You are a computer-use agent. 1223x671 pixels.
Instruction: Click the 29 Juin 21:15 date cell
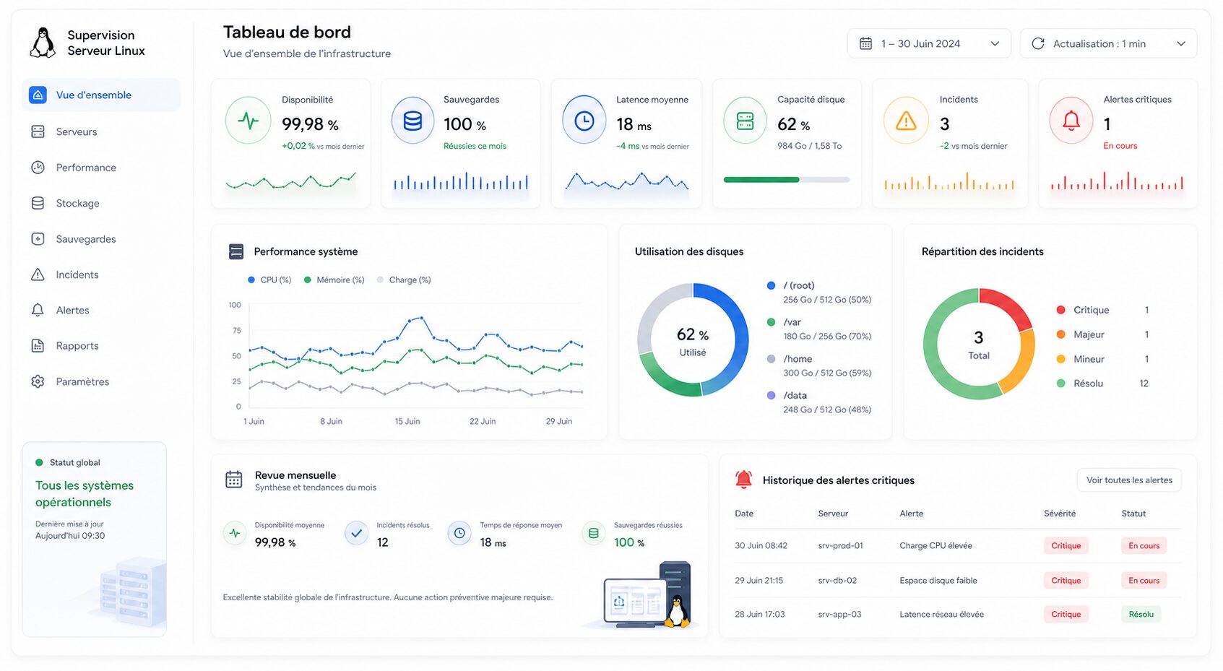pos(759,581)
